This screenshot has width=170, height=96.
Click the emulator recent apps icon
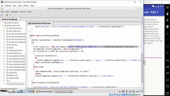(x=168, y=67)
